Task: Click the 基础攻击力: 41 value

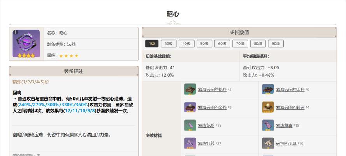Action: [160, 67]
